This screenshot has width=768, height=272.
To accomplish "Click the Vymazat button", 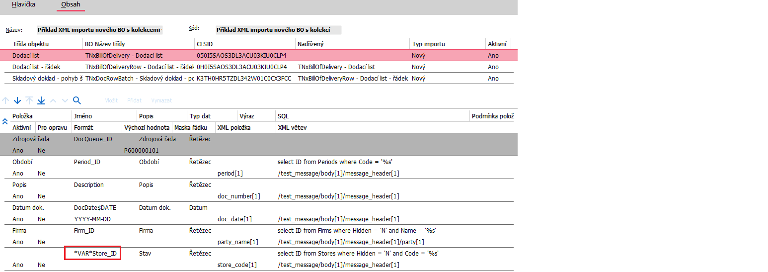I will (x=161, y=100).
